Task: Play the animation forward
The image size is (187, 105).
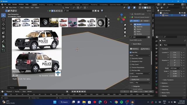Action: (80, 92)
